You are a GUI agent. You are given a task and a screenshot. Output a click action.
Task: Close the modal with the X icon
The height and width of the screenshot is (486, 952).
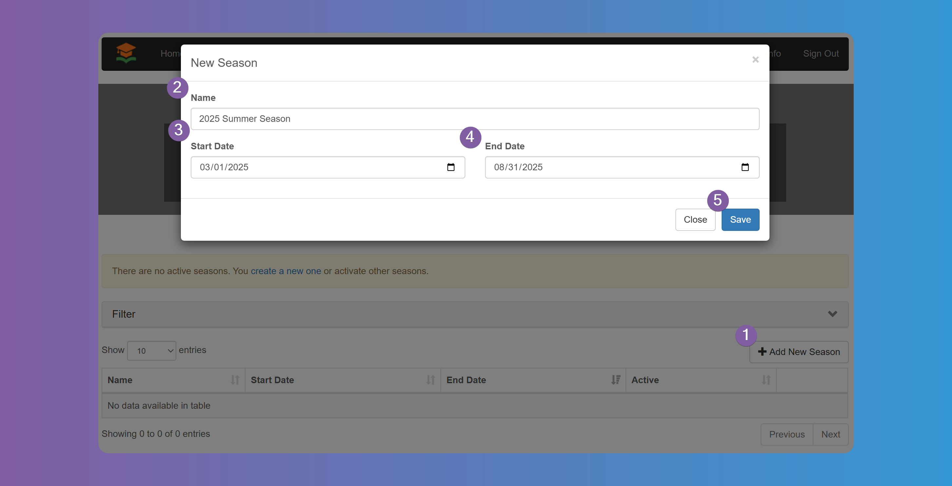click(755, 60)
